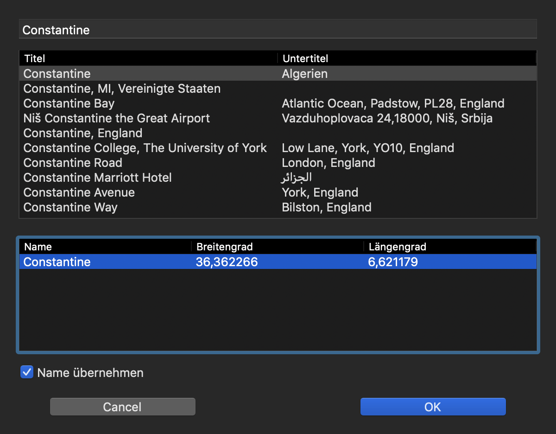The width and height of the screenshot is (556, 434).
Task: Click the Breitengrad column header
Action: [x=277, y=247]
